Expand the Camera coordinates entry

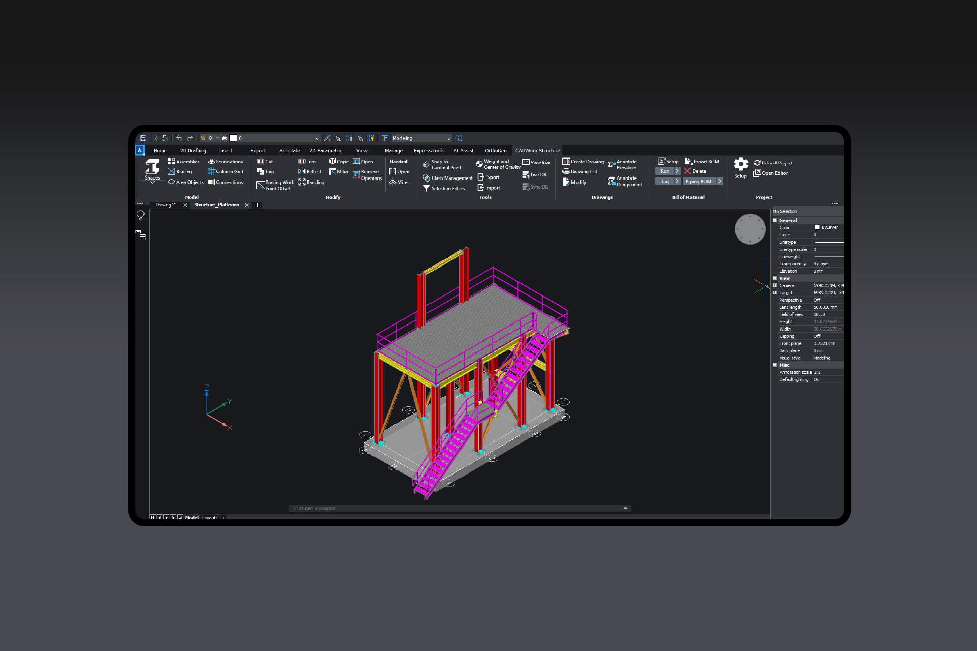click(775, 285)
